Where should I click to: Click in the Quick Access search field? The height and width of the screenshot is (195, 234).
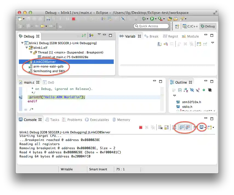[151, 26]
